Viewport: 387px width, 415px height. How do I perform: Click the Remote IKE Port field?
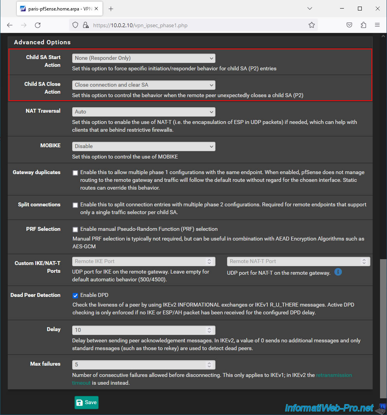pyautogui.click(x=144, y=262)
